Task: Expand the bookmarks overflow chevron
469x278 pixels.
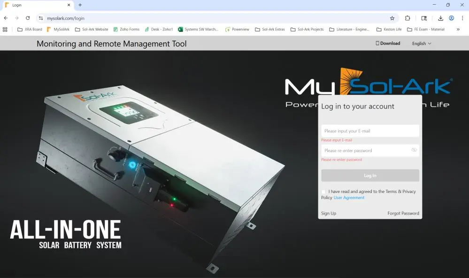Action: click(x=458, y=29)
